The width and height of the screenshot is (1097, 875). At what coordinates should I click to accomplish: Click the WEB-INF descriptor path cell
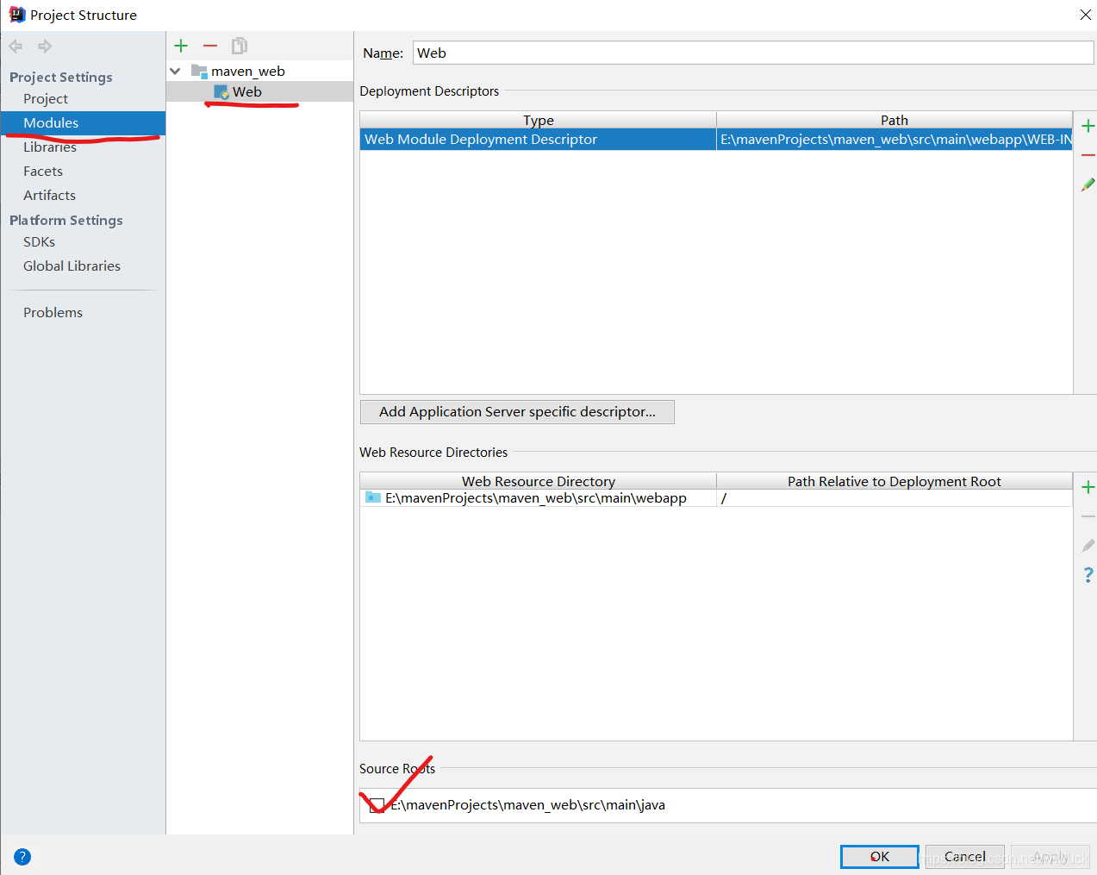coord(894,140)
